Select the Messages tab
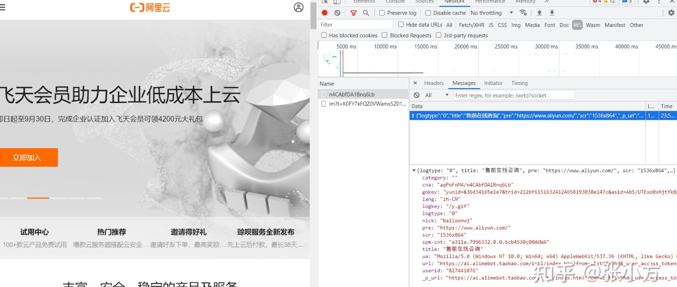Image resolution: width=677 pixels, height=287 pixels. tap(464, 83)
